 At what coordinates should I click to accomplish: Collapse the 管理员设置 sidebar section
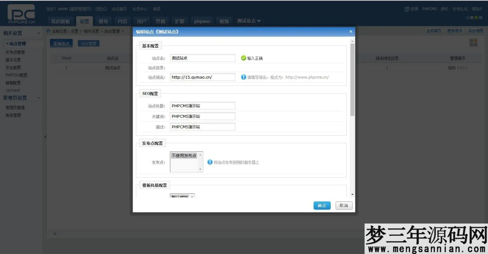(x=39, y=98)
